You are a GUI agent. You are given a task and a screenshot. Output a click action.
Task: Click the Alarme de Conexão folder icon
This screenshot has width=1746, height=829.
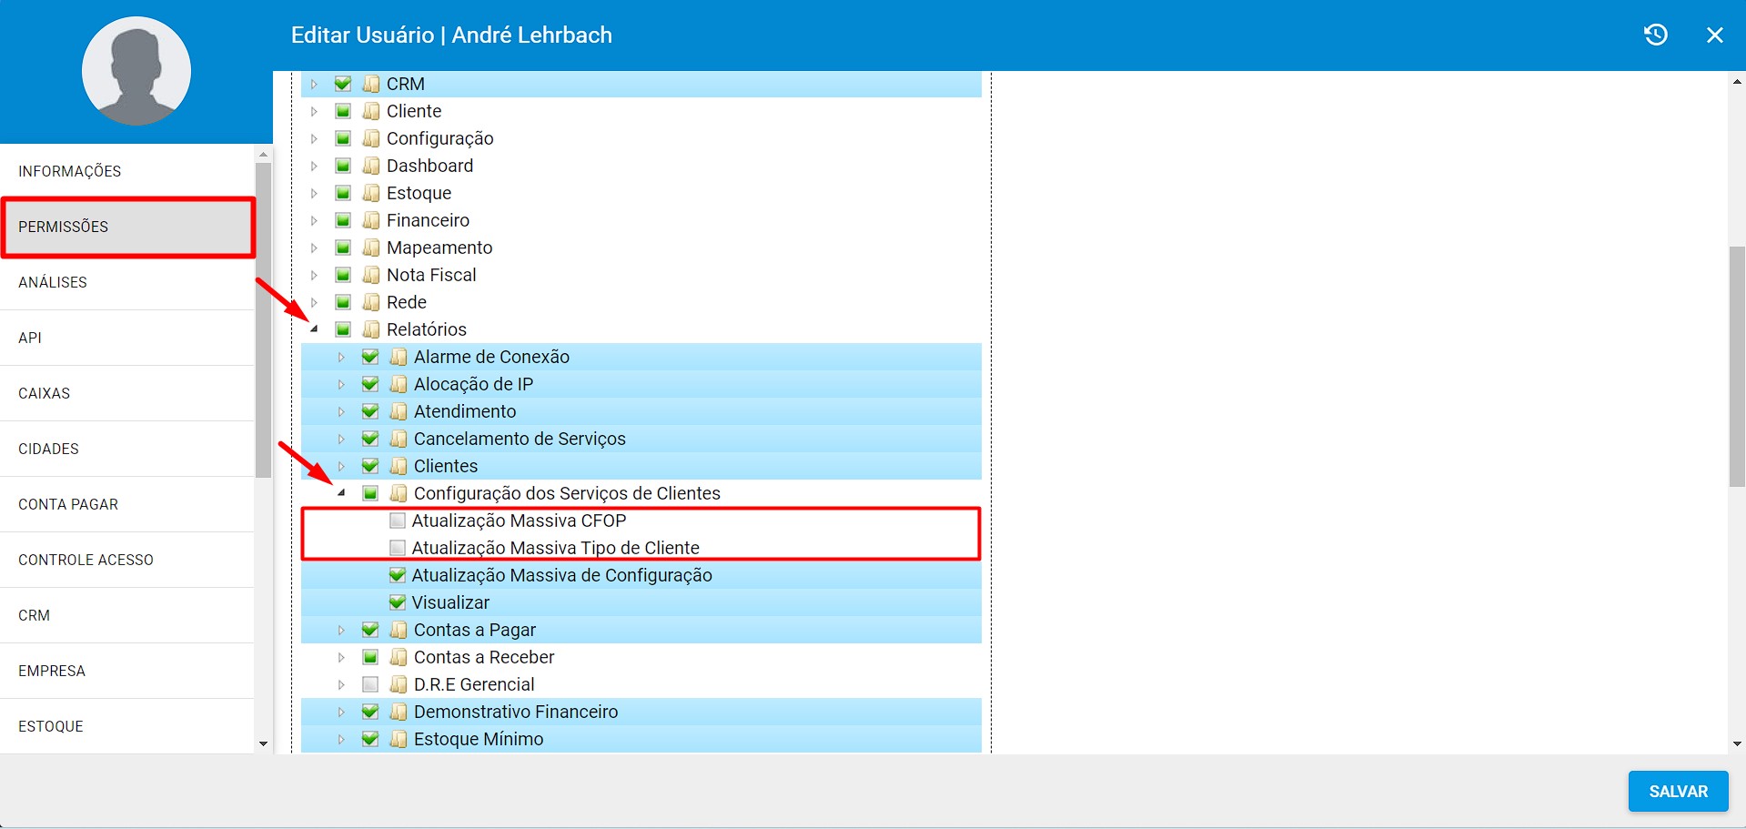tap(399, 357)
